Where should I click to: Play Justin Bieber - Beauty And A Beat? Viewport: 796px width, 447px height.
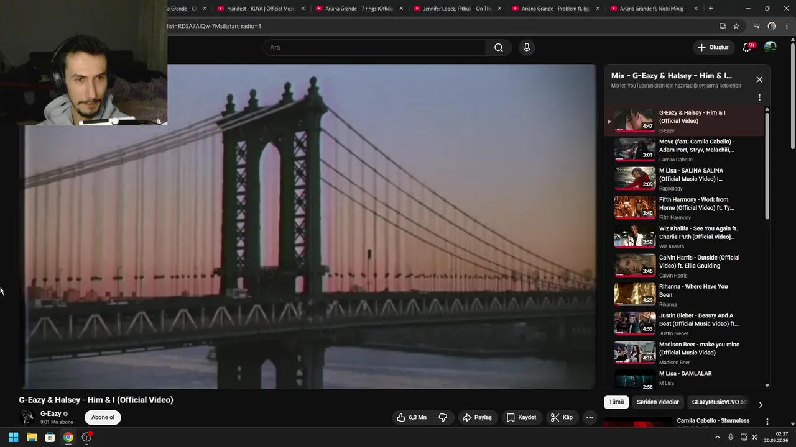click(684, 323)
